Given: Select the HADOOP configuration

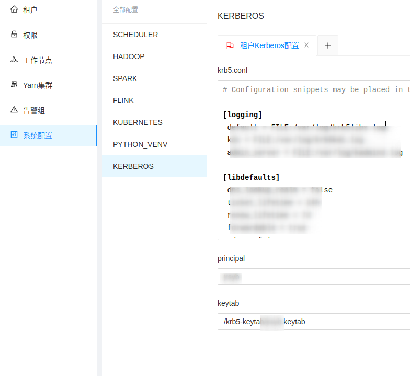Looking at the screenshot, I should (155, 56).
